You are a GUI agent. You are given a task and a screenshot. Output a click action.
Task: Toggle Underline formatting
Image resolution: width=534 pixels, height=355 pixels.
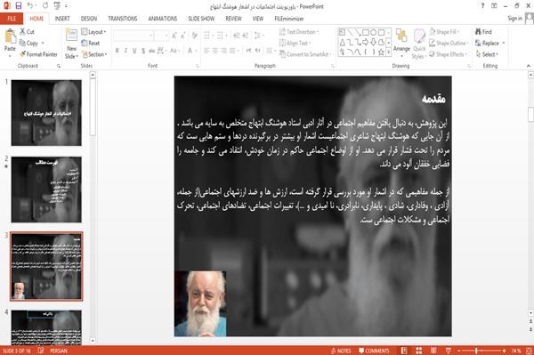pos(134,51)
